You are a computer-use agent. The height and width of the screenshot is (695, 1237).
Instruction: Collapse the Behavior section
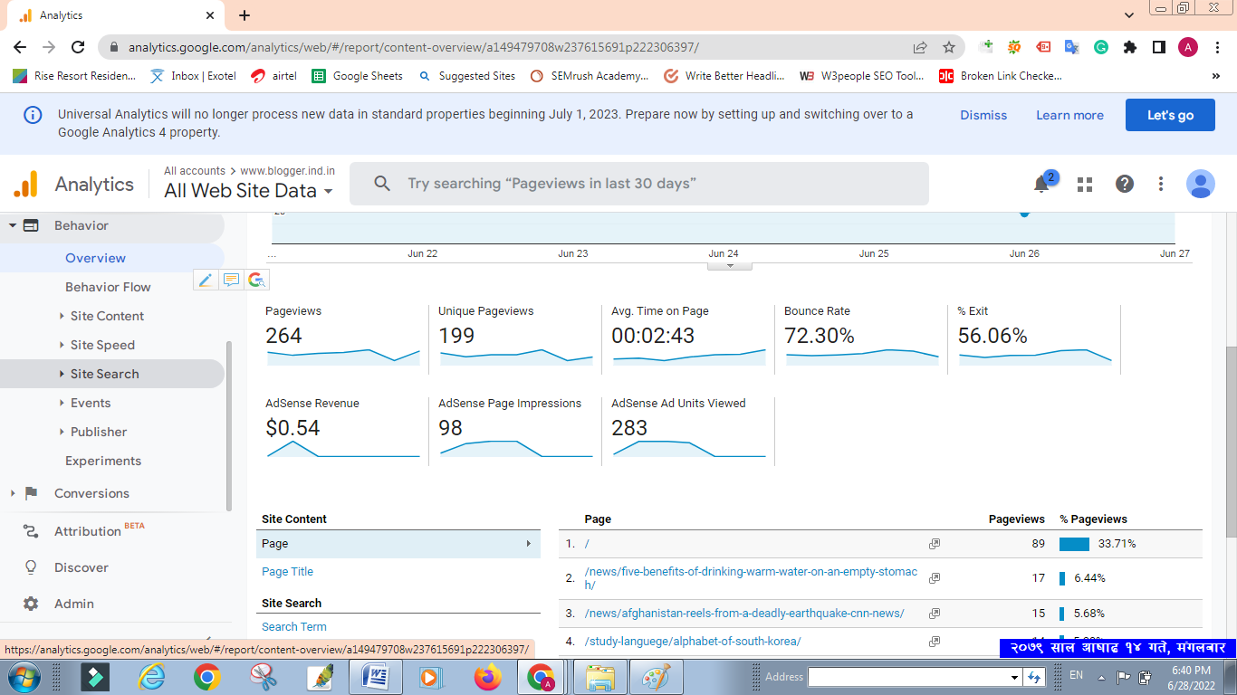point(13,225)
